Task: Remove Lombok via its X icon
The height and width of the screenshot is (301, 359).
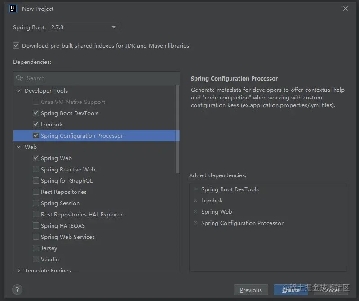Action: point(195,200)
